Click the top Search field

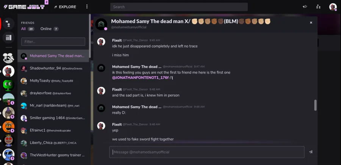(x=179, y=7)
